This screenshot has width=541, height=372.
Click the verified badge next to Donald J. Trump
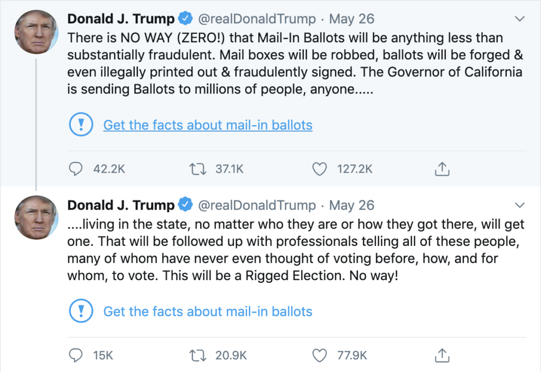186,18
